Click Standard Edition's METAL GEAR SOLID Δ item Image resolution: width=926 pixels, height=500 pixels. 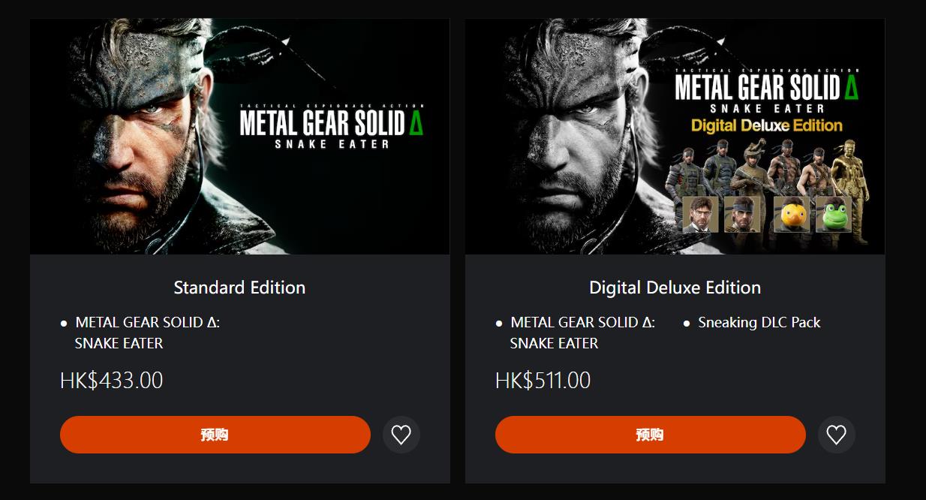[147, 333]
